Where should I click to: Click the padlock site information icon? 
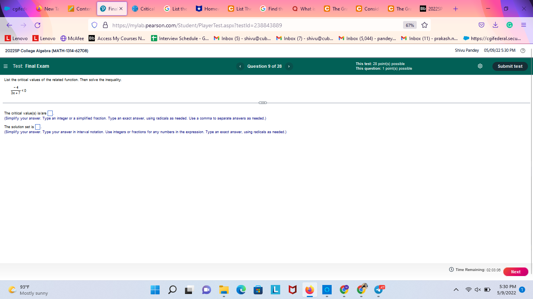[x=105, y=25]
